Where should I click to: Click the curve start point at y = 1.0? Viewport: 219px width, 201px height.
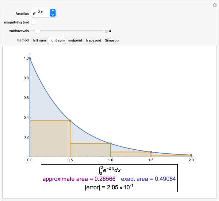[x=30, y=58]
